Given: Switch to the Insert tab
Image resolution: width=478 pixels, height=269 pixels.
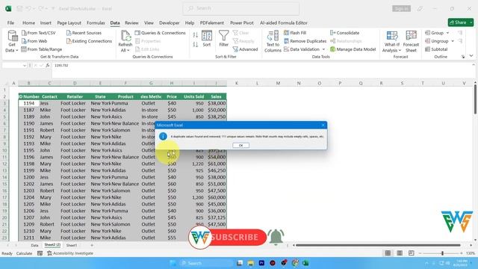Looking at the screenshot, I should tap(46, 23).
